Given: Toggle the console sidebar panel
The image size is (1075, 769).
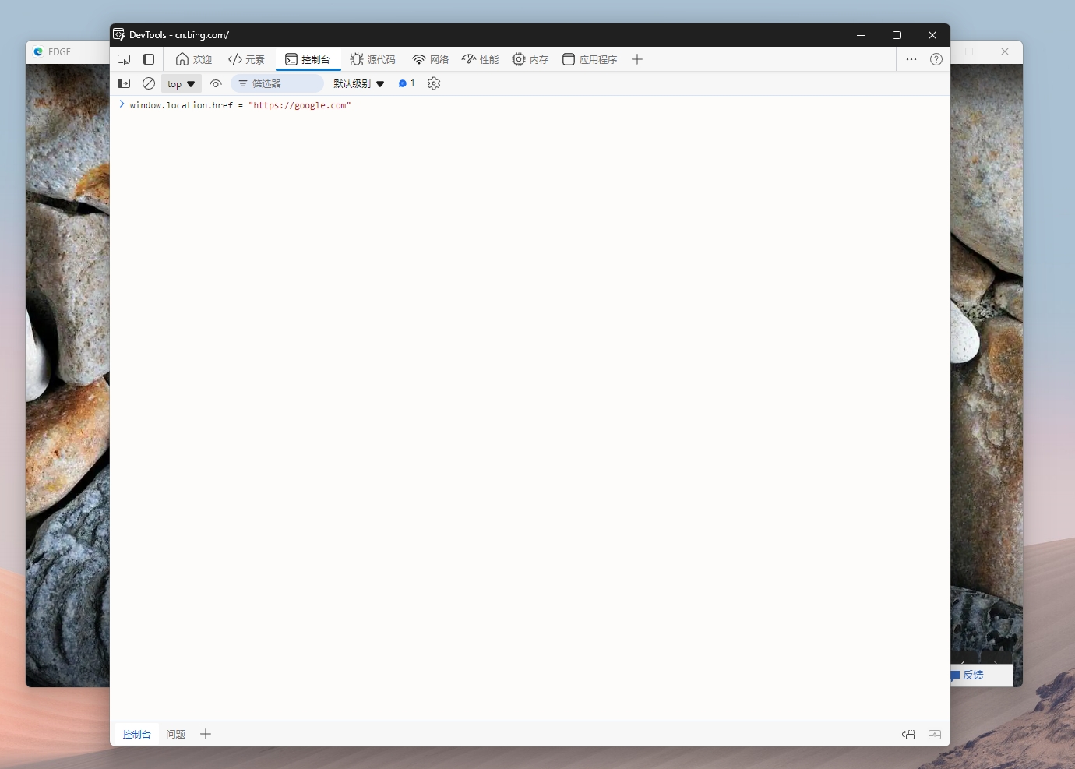Looking at the screenshot, I should pyautogui.click(x=124, y=83).
